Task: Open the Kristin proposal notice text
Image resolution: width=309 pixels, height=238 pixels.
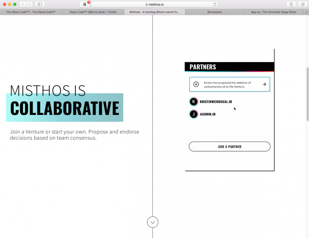Action: tap(227, 84)
